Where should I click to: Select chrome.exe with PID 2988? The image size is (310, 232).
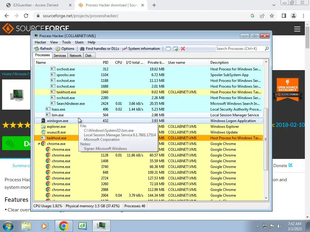tap(149, 189)
